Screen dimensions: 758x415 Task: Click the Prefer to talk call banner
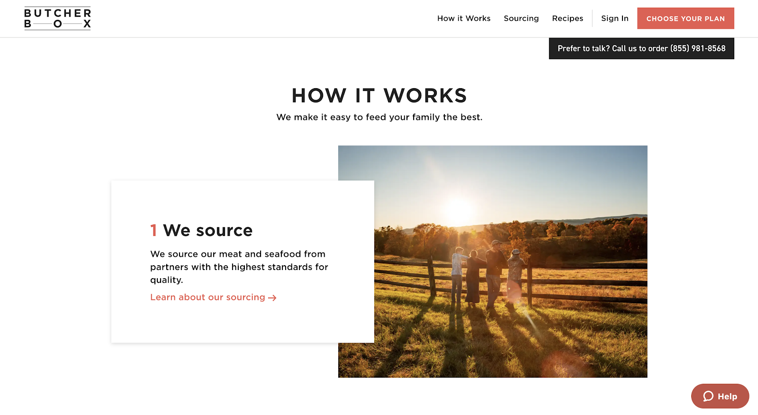641,48
